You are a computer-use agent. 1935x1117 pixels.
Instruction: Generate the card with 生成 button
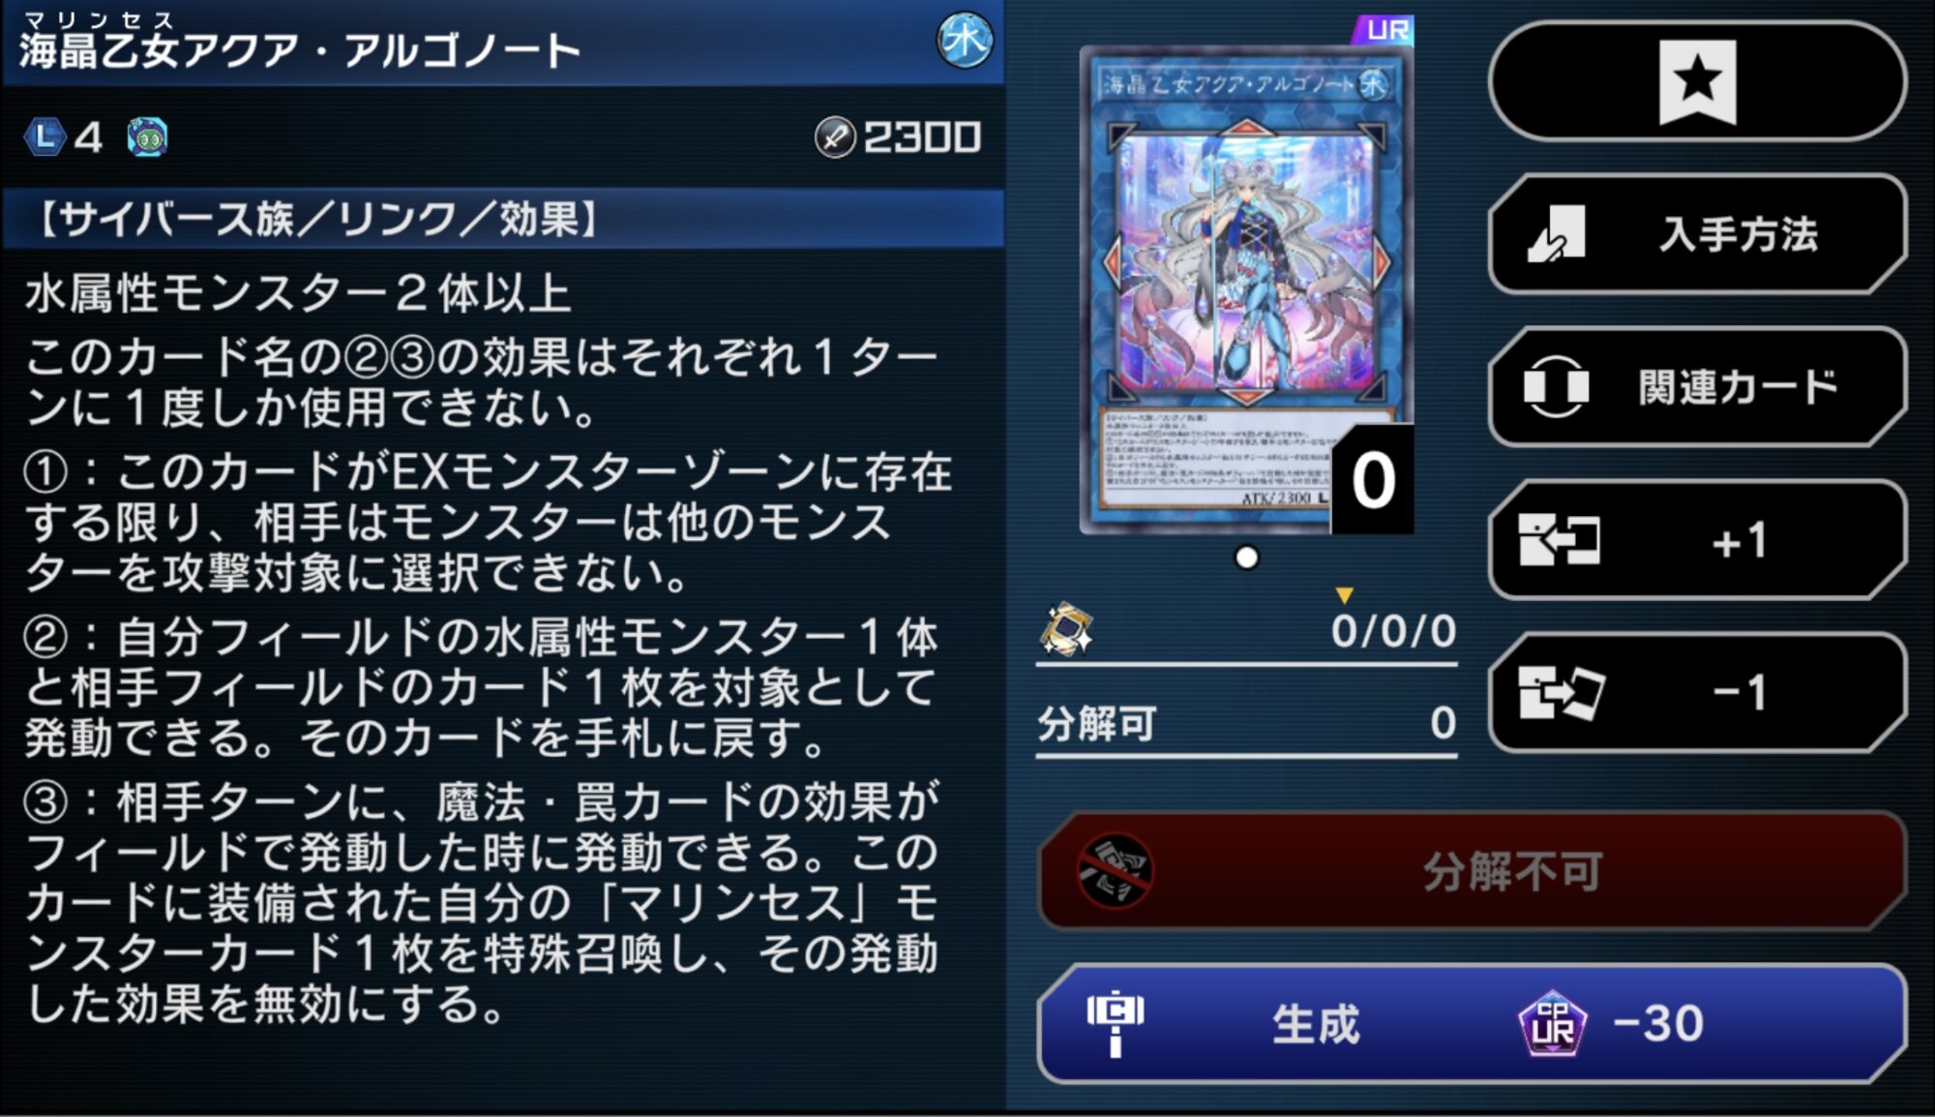click(x=1472, y=1023)
